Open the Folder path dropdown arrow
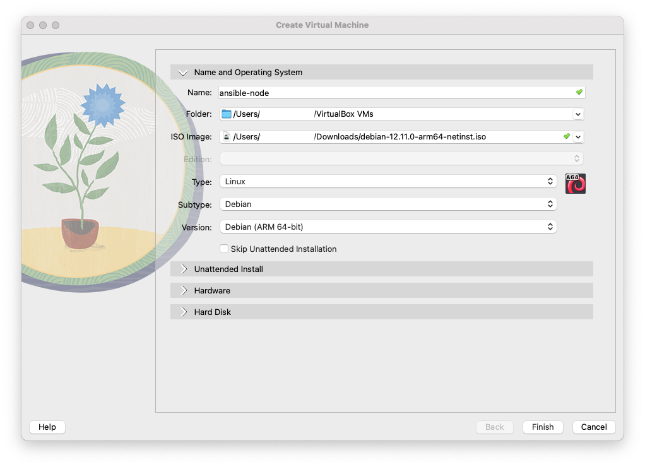The width and height of the screenshot is (645, 467). (577, 114)
